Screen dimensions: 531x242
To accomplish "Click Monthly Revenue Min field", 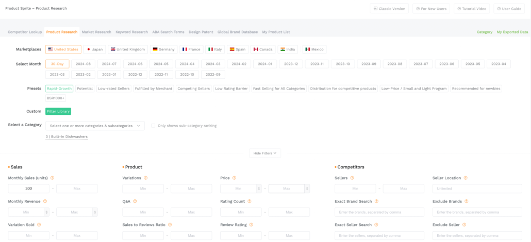I will point(26,212).
